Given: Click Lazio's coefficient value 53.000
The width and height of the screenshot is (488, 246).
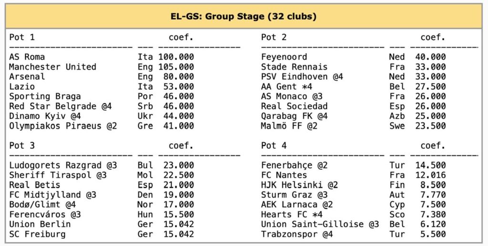Looking at the screenshot, I should (x=176, y=87).
